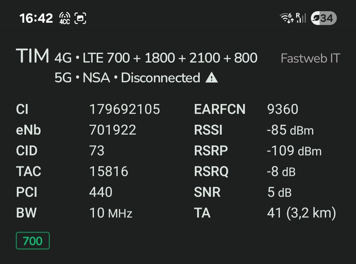Tap the Fastweb IT network label
This screenshot has width=356, height=264.
click(x=310, y=58)
